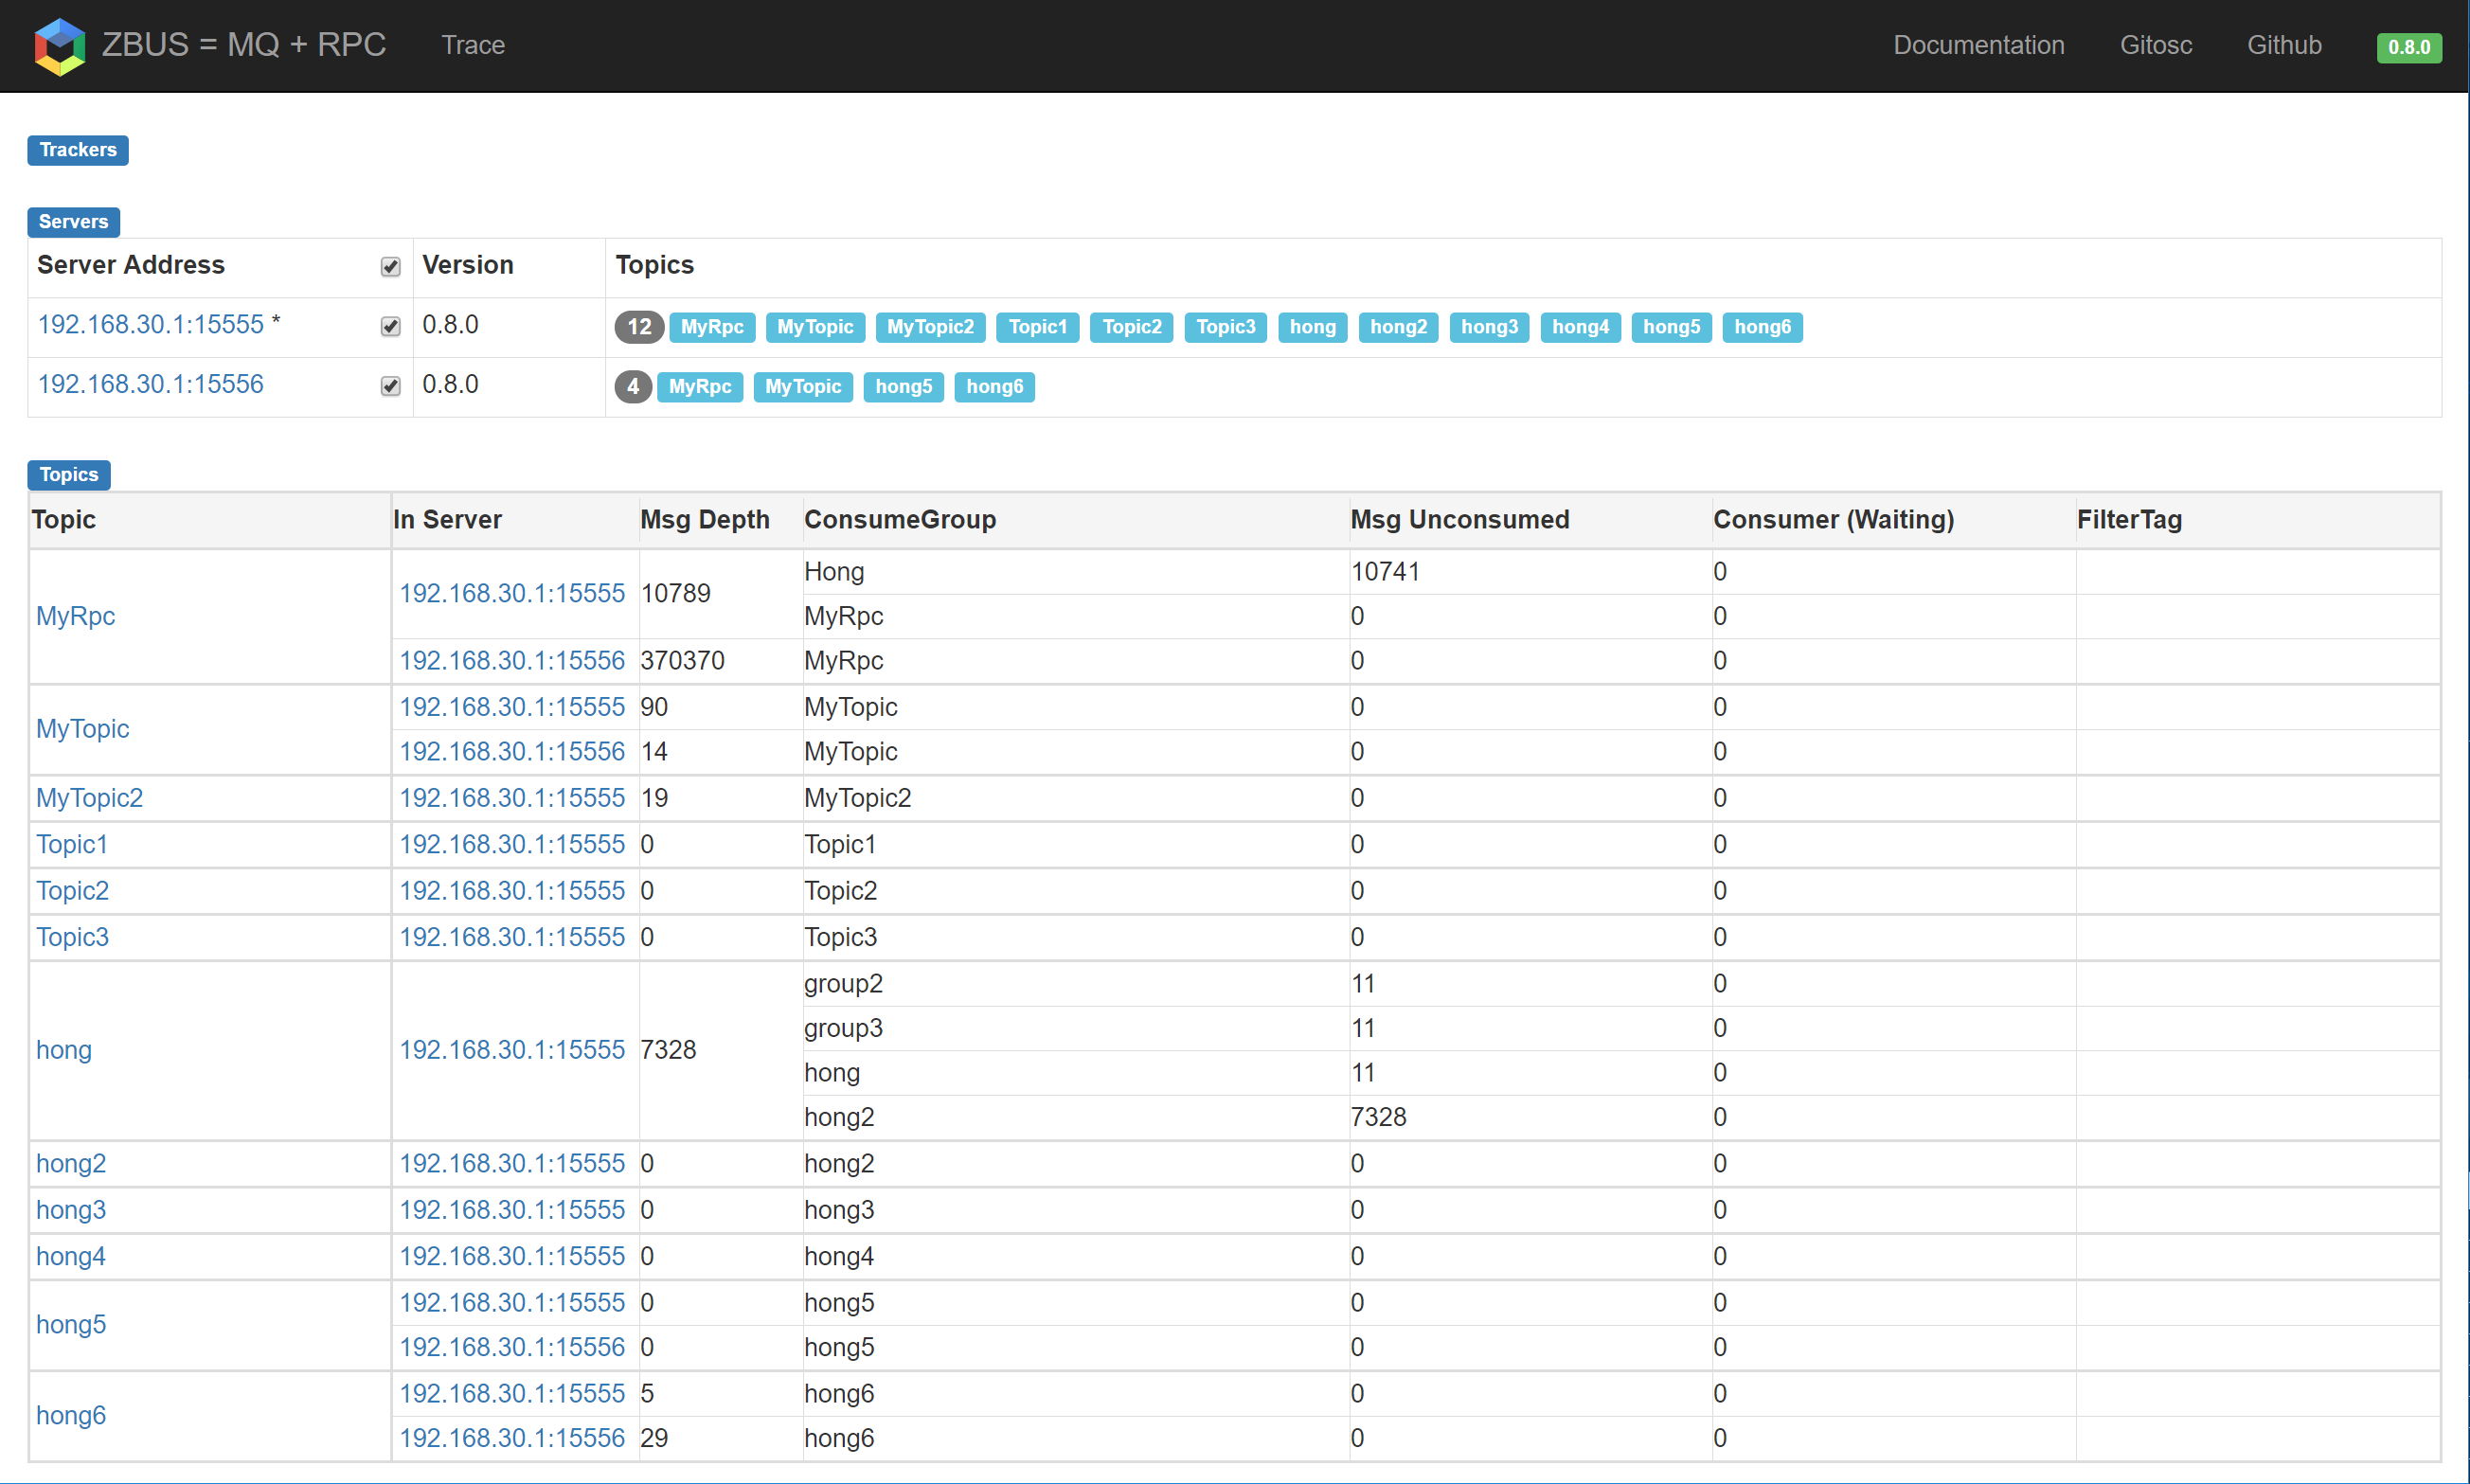Select the Topic1 tag badge
Image resolution: width=2470 pixels, height=1484 pixels.
tap(1037, 327)
